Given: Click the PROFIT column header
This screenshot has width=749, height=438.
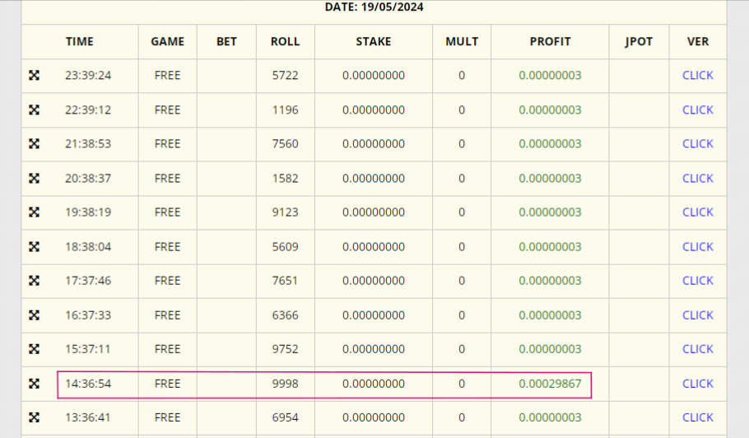Looking at the screenshot, I should point(551,41).
